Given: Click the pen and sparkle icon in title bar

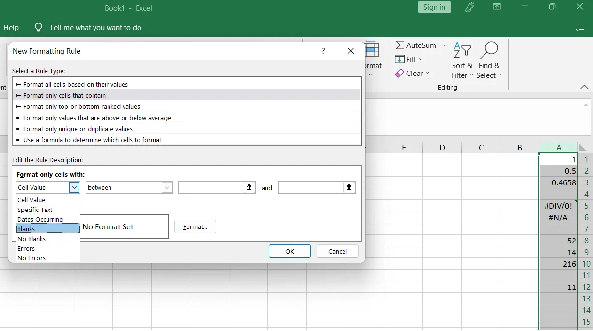Looking at the screenshot, I should click(x=469, y=7).
